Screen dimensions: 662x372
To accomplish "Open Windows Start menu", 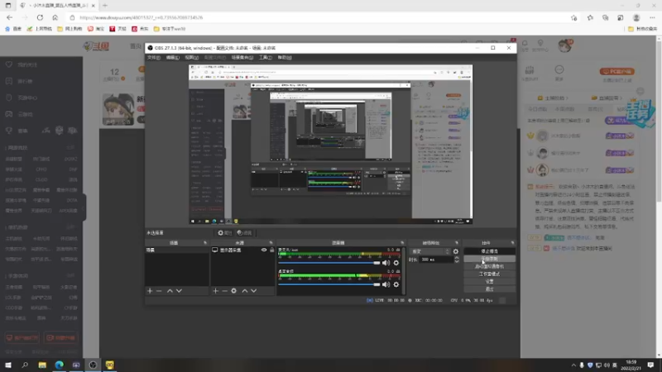I will [x=8, y=365].
